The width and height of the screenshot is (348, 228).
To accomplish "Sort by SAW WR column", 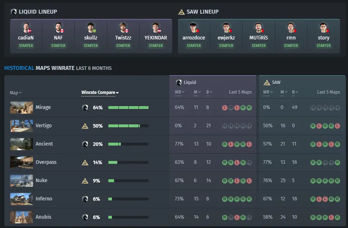I will pos(268,92).
